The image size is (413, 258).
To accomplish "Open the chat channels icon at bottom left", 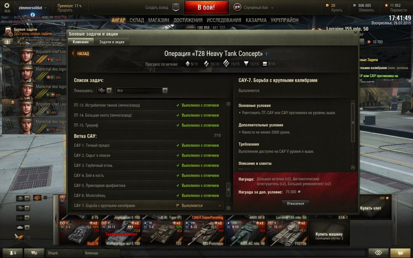I will (34, 253).
